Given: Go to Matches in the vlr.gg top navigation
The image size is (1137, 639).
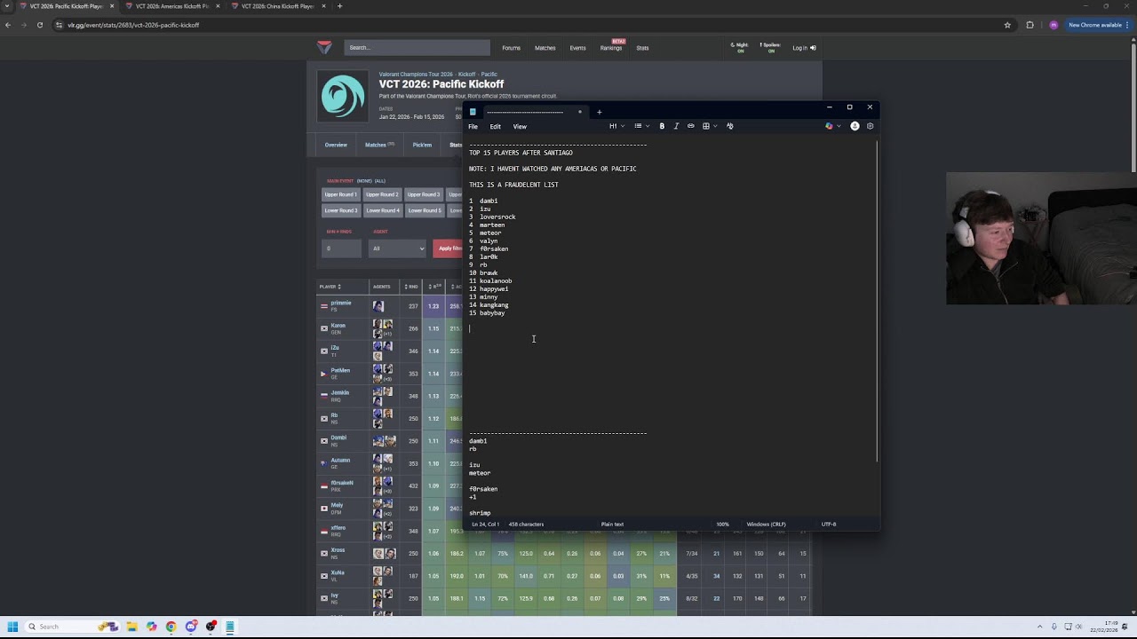Looking at the screenshot, I should (x=545, y=48).
